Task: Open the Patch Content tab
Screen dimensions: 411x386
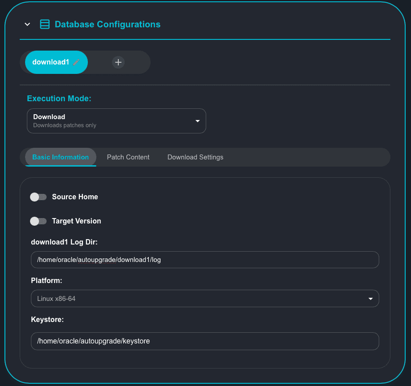Action: (x=128, y=157)
